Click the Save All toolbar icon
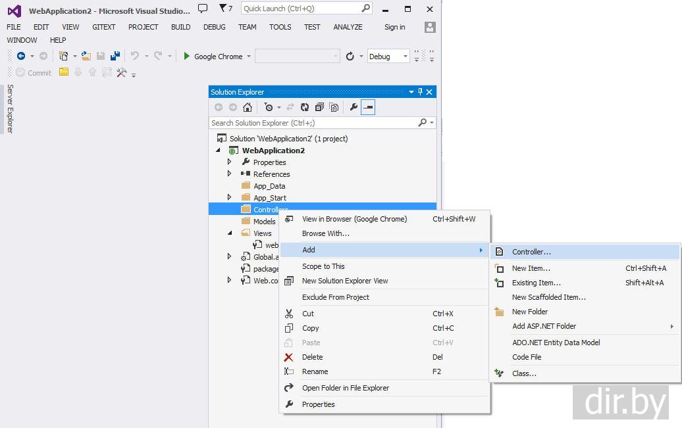 click(x=115, y=57)
